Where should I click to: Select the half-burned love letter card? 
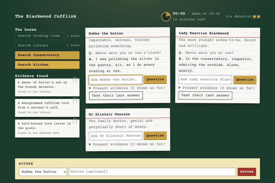click(x=47, y=128)
